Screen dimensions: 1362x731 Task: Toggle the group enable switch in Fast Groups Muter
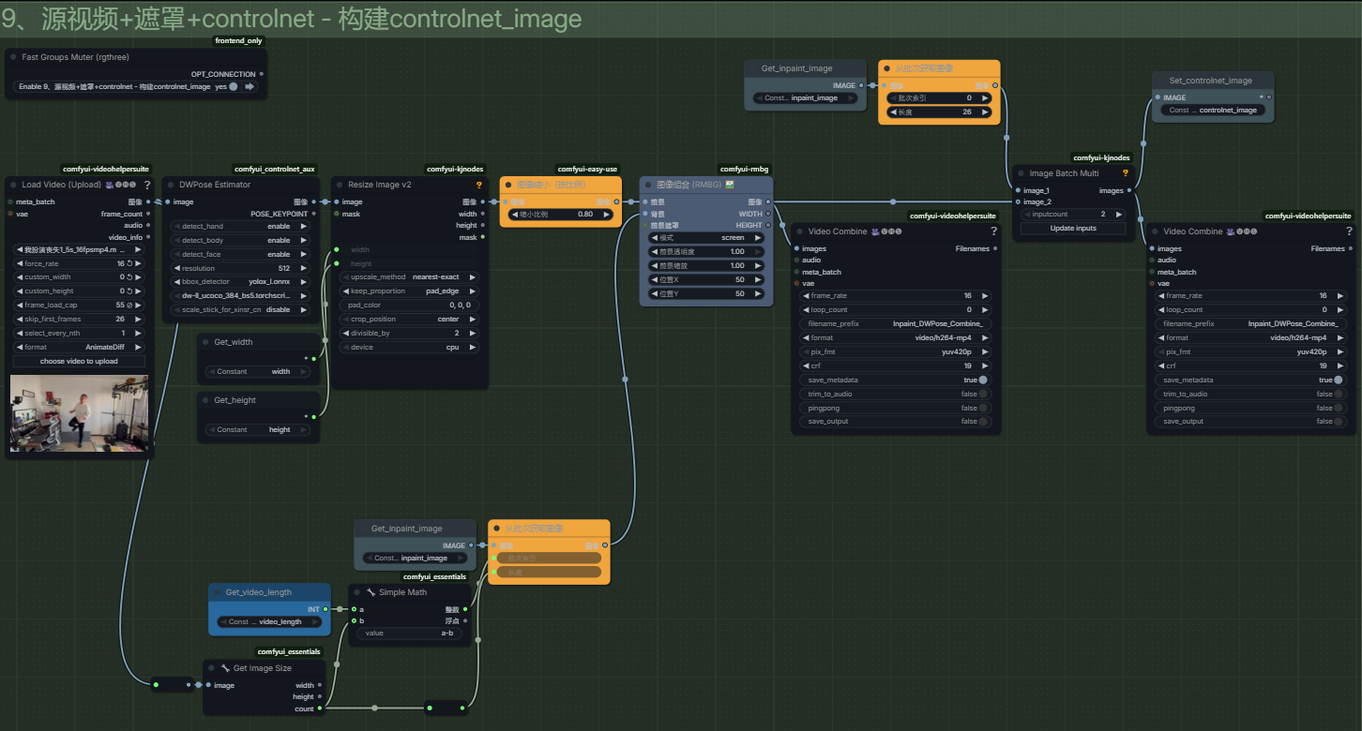233,86
